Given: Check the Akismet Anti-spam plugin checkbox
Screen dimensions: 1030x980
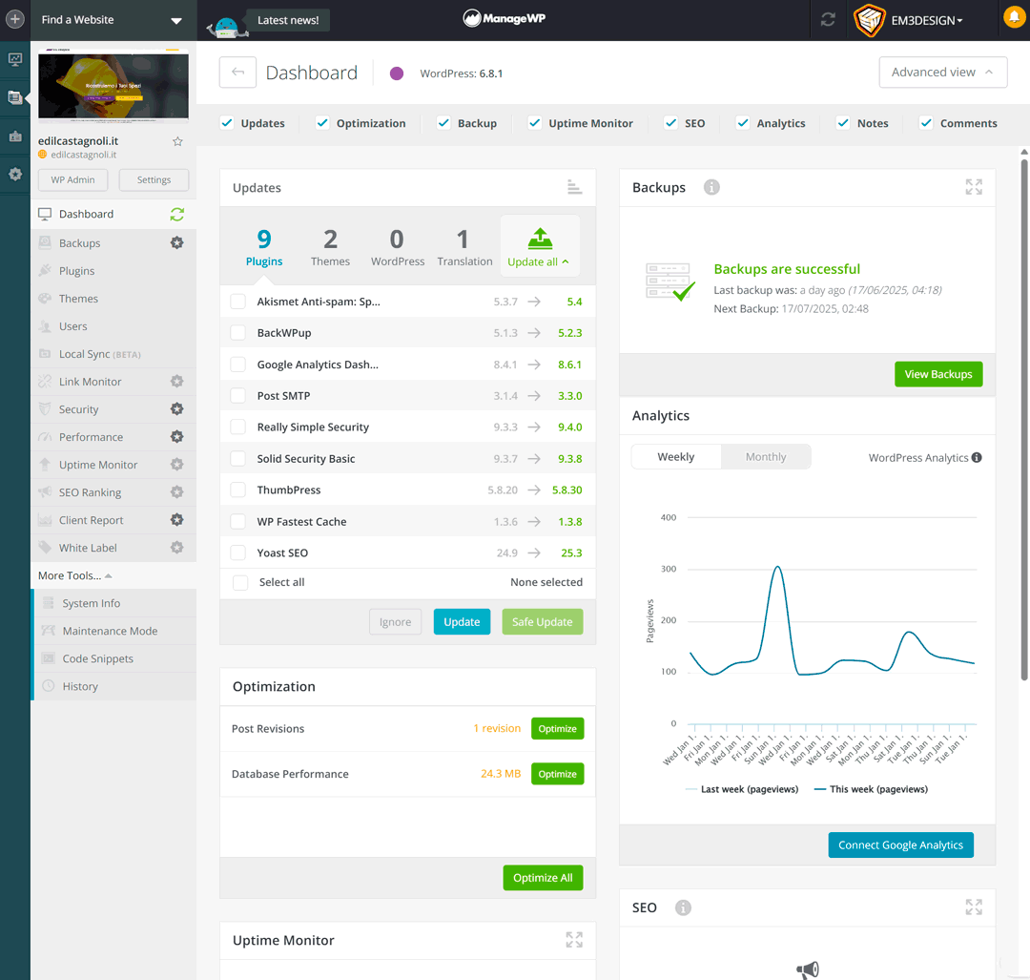Looking at the screenshot, I should point(238,302).
